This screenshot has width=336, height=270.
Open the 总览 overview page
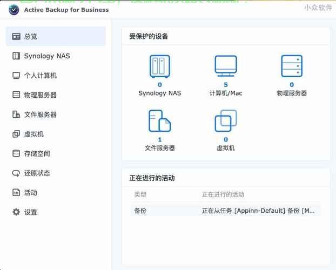[56, 36]
